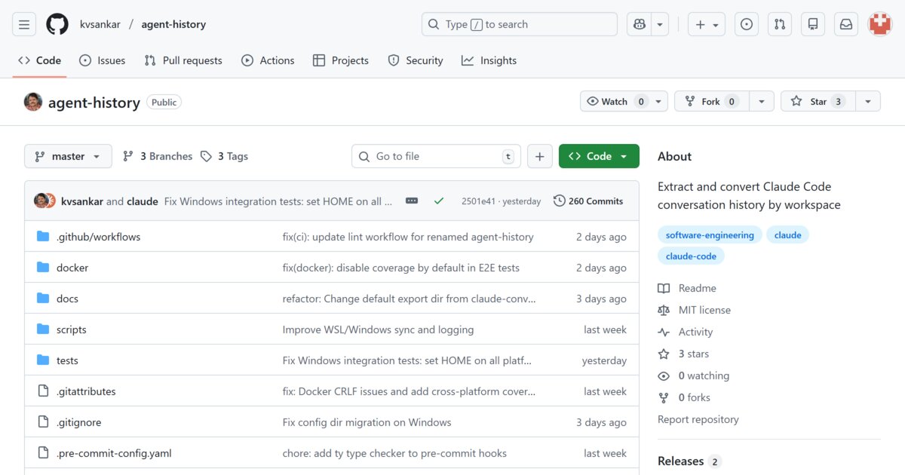Open GitHub homepage via the logo icon
The width and height of the screenshot is (905, 475).
click(x=57, y=23)
